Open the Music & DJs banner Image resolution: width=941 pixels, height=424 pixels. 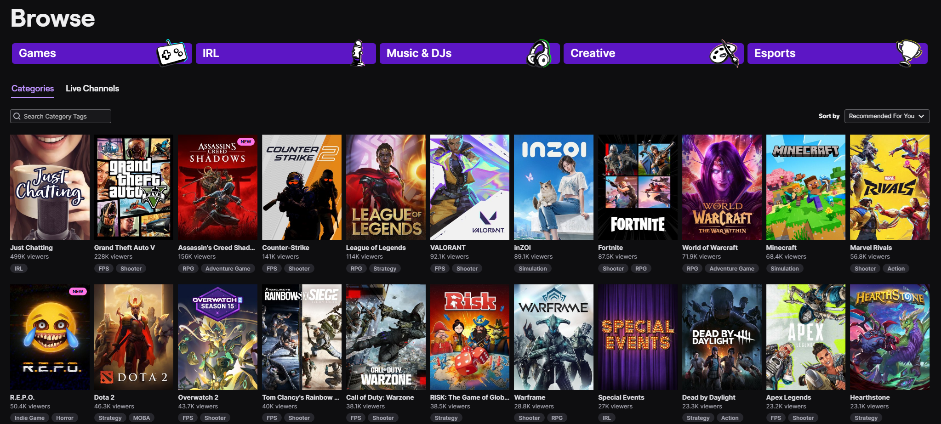click(470, 53)
